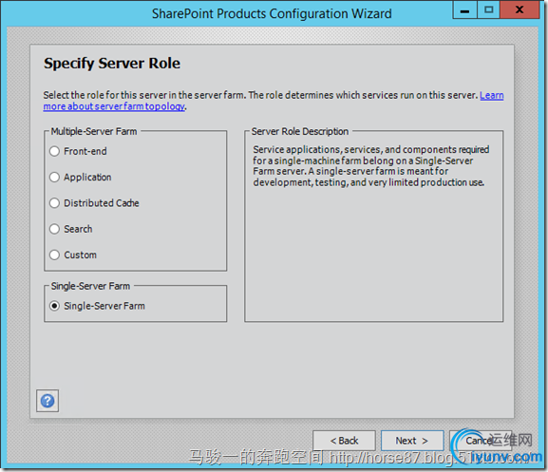Select the Distributed Cache role
548x472 pixels.
click(x=54, y=203)
